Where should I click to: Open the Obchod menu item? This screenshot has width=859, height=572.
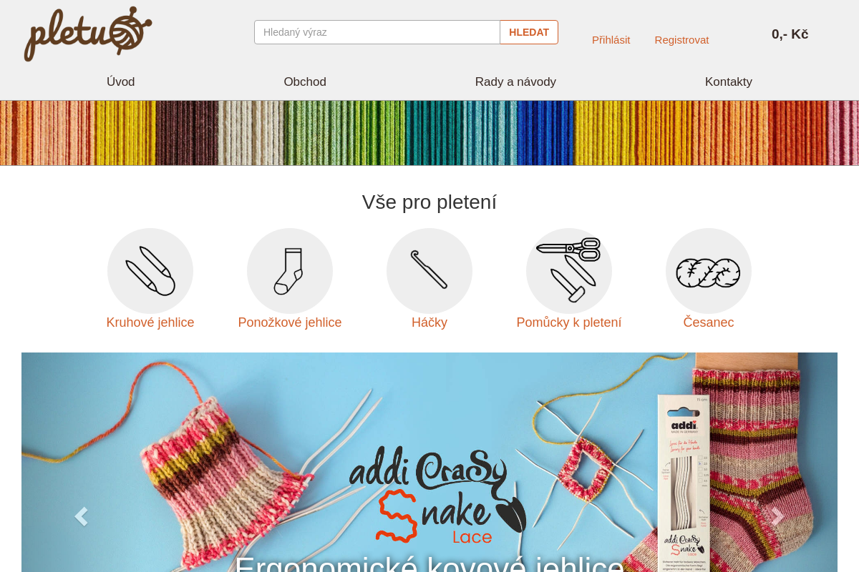point(305,82)
